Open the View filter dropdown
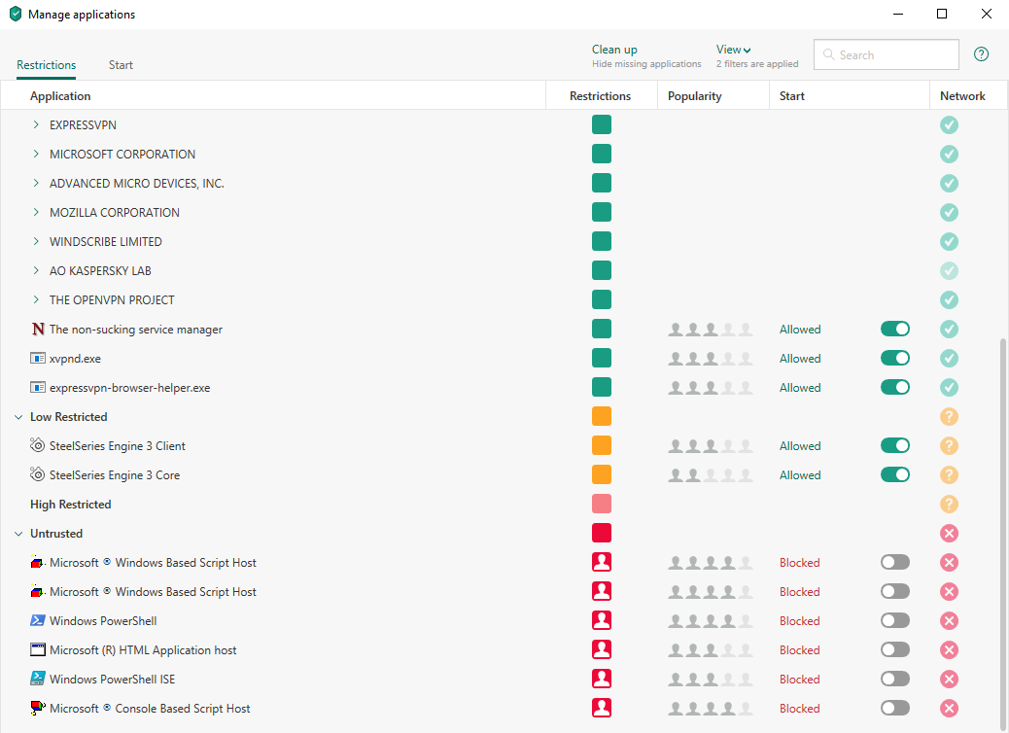This screenshot has width=1009, height=733. (734, 50)
